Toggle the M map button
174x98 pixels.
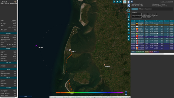pyautogui.click(x=129, y=26)
